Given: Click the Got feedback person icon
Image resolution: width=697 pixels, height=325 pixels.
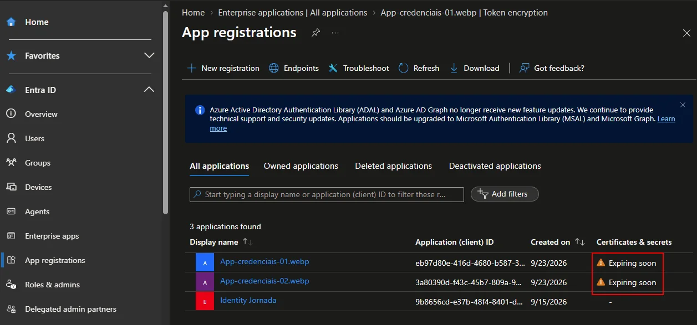Looking at the screenshot, I should (x=524, y=68).
